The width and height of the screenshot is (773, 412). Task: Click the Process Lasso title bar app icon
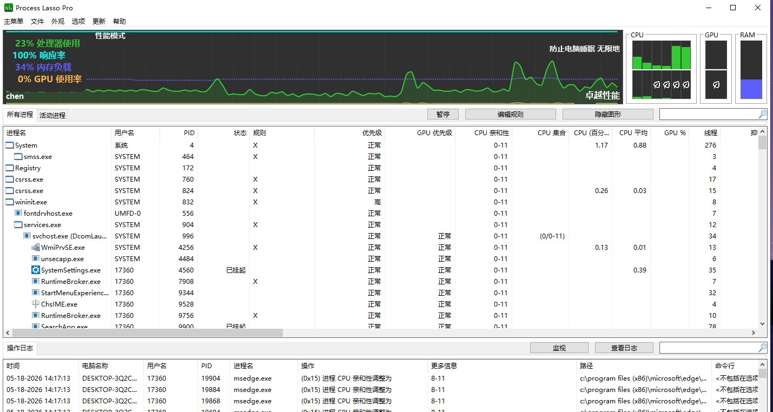(9, 8)
